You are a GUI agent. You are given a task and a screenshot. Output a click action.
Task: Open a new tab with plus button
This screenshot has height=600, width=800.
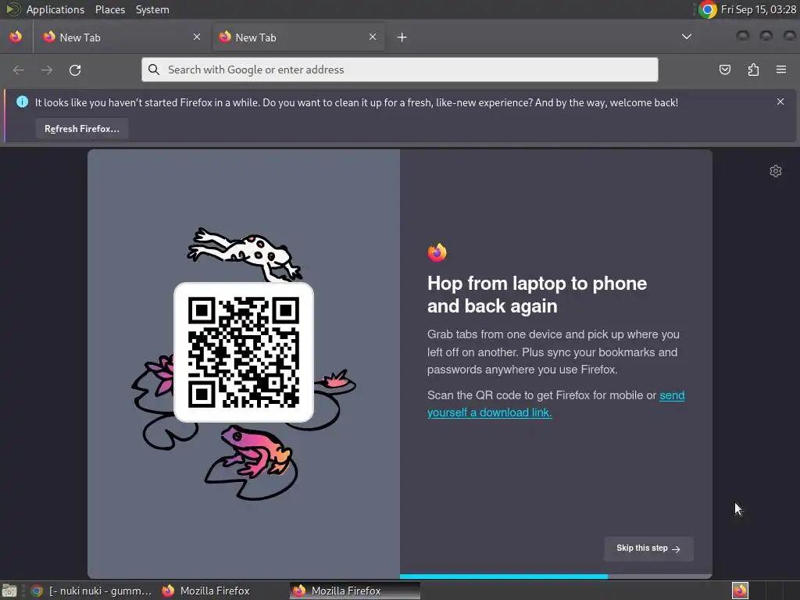pyautogui.click(x=402, y=37)
